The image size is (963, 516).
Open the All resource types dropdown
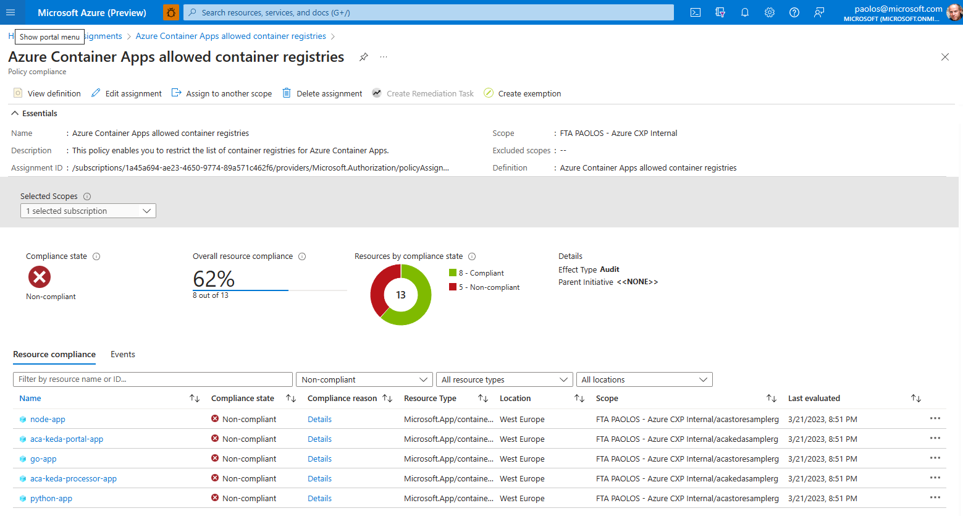504,379
